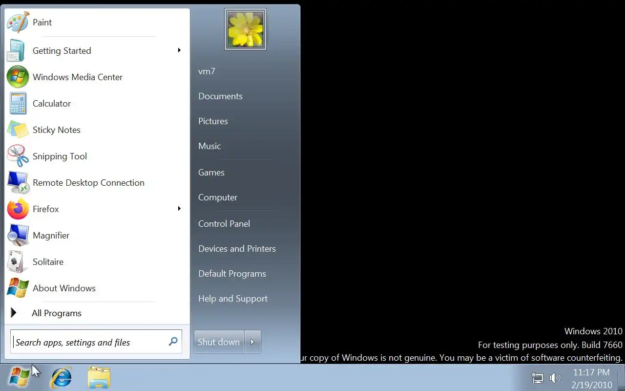
Task: Open Default Programs
Action: pyautogui.click(x=232, y=274)
